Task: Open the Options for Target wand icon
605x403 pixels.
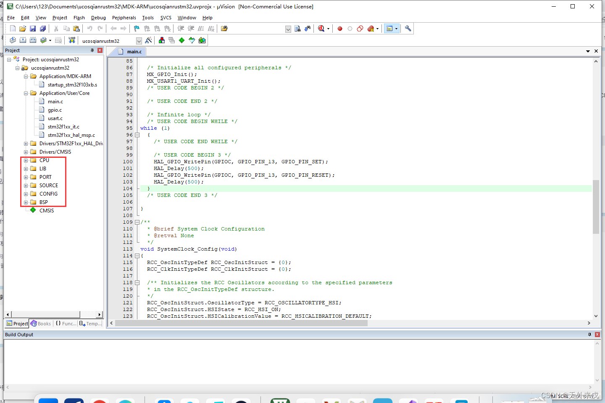Action: click(x=149, y=40)
